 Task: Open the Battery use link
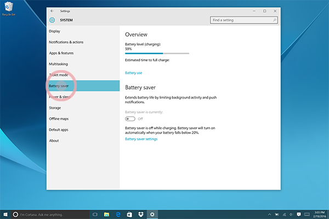133,73
